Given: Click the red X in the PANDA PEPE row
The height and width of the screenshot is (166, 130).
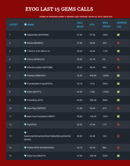Looking at the screenshot, I should 118,148.
